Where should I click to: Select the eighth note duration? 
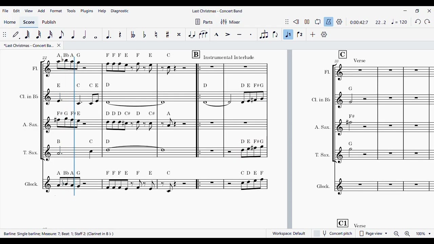(x=61, y=35)
